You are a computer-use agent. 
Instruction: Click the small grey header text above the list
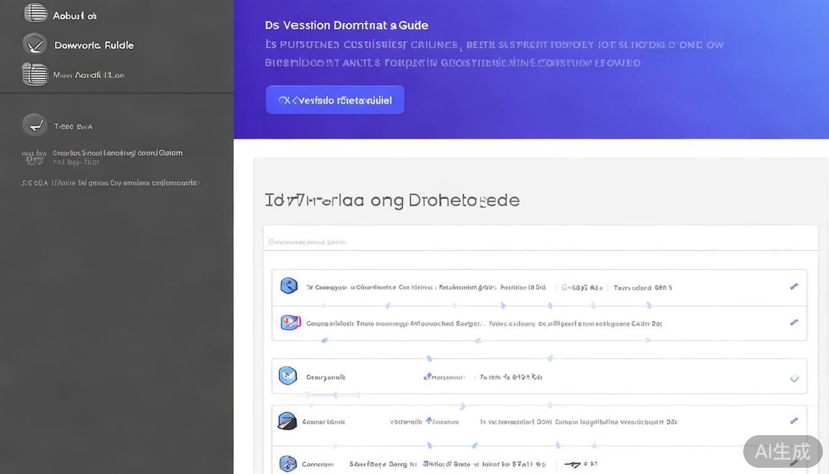[307, 242]
